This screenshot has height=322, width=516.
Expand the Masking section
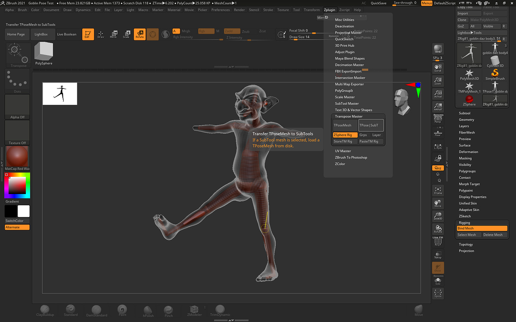coord(465,158)
